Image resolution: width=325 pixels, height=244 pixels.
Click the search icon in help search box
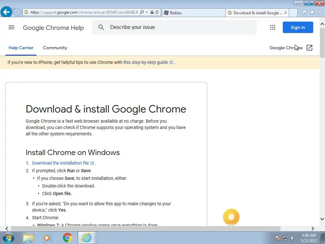[101, 27]
